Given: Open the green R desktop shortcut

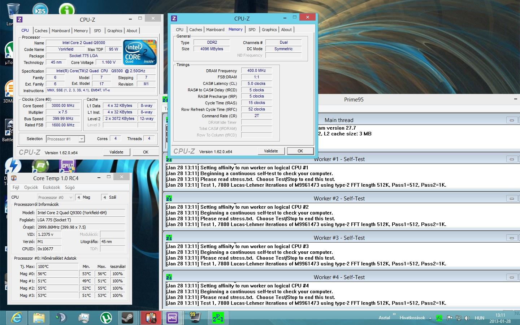Looking at the screenshot, I should coord(40,166).
